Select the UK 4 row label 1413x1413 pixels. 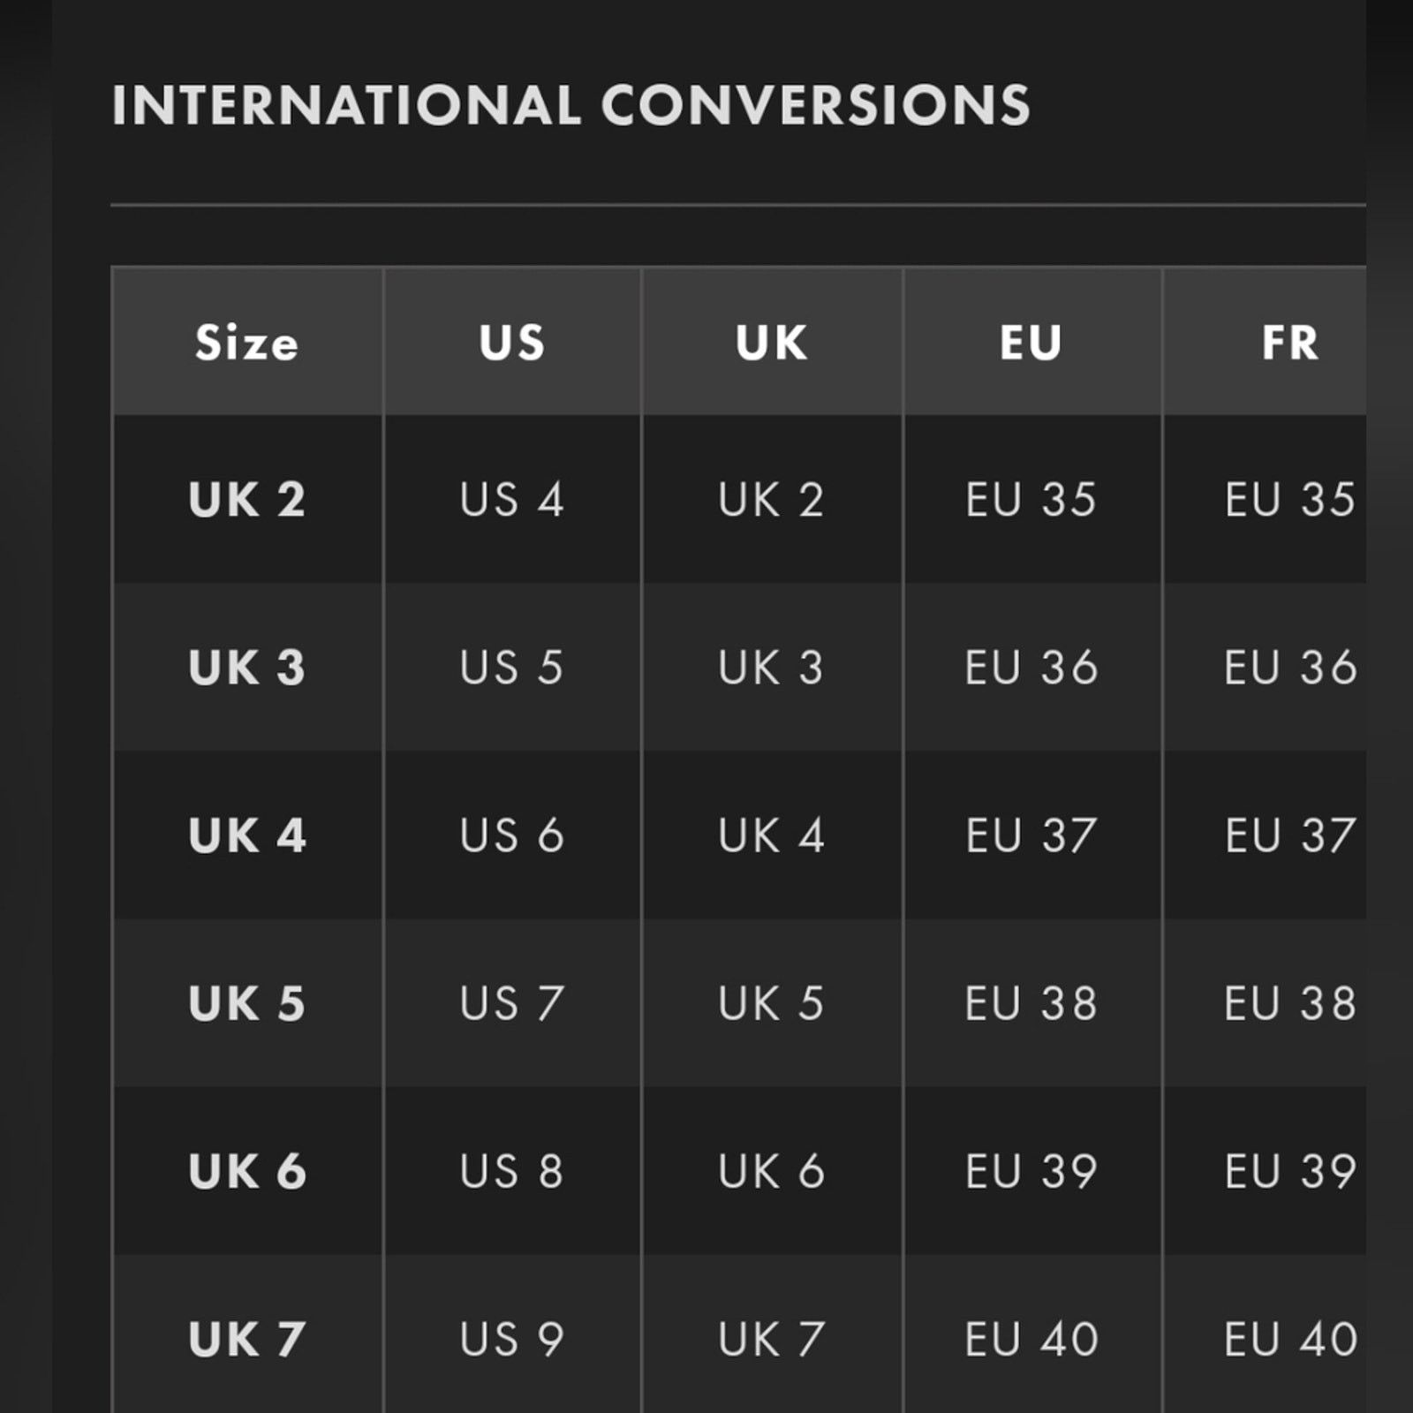pyautogui.click(x=247, y=835)
